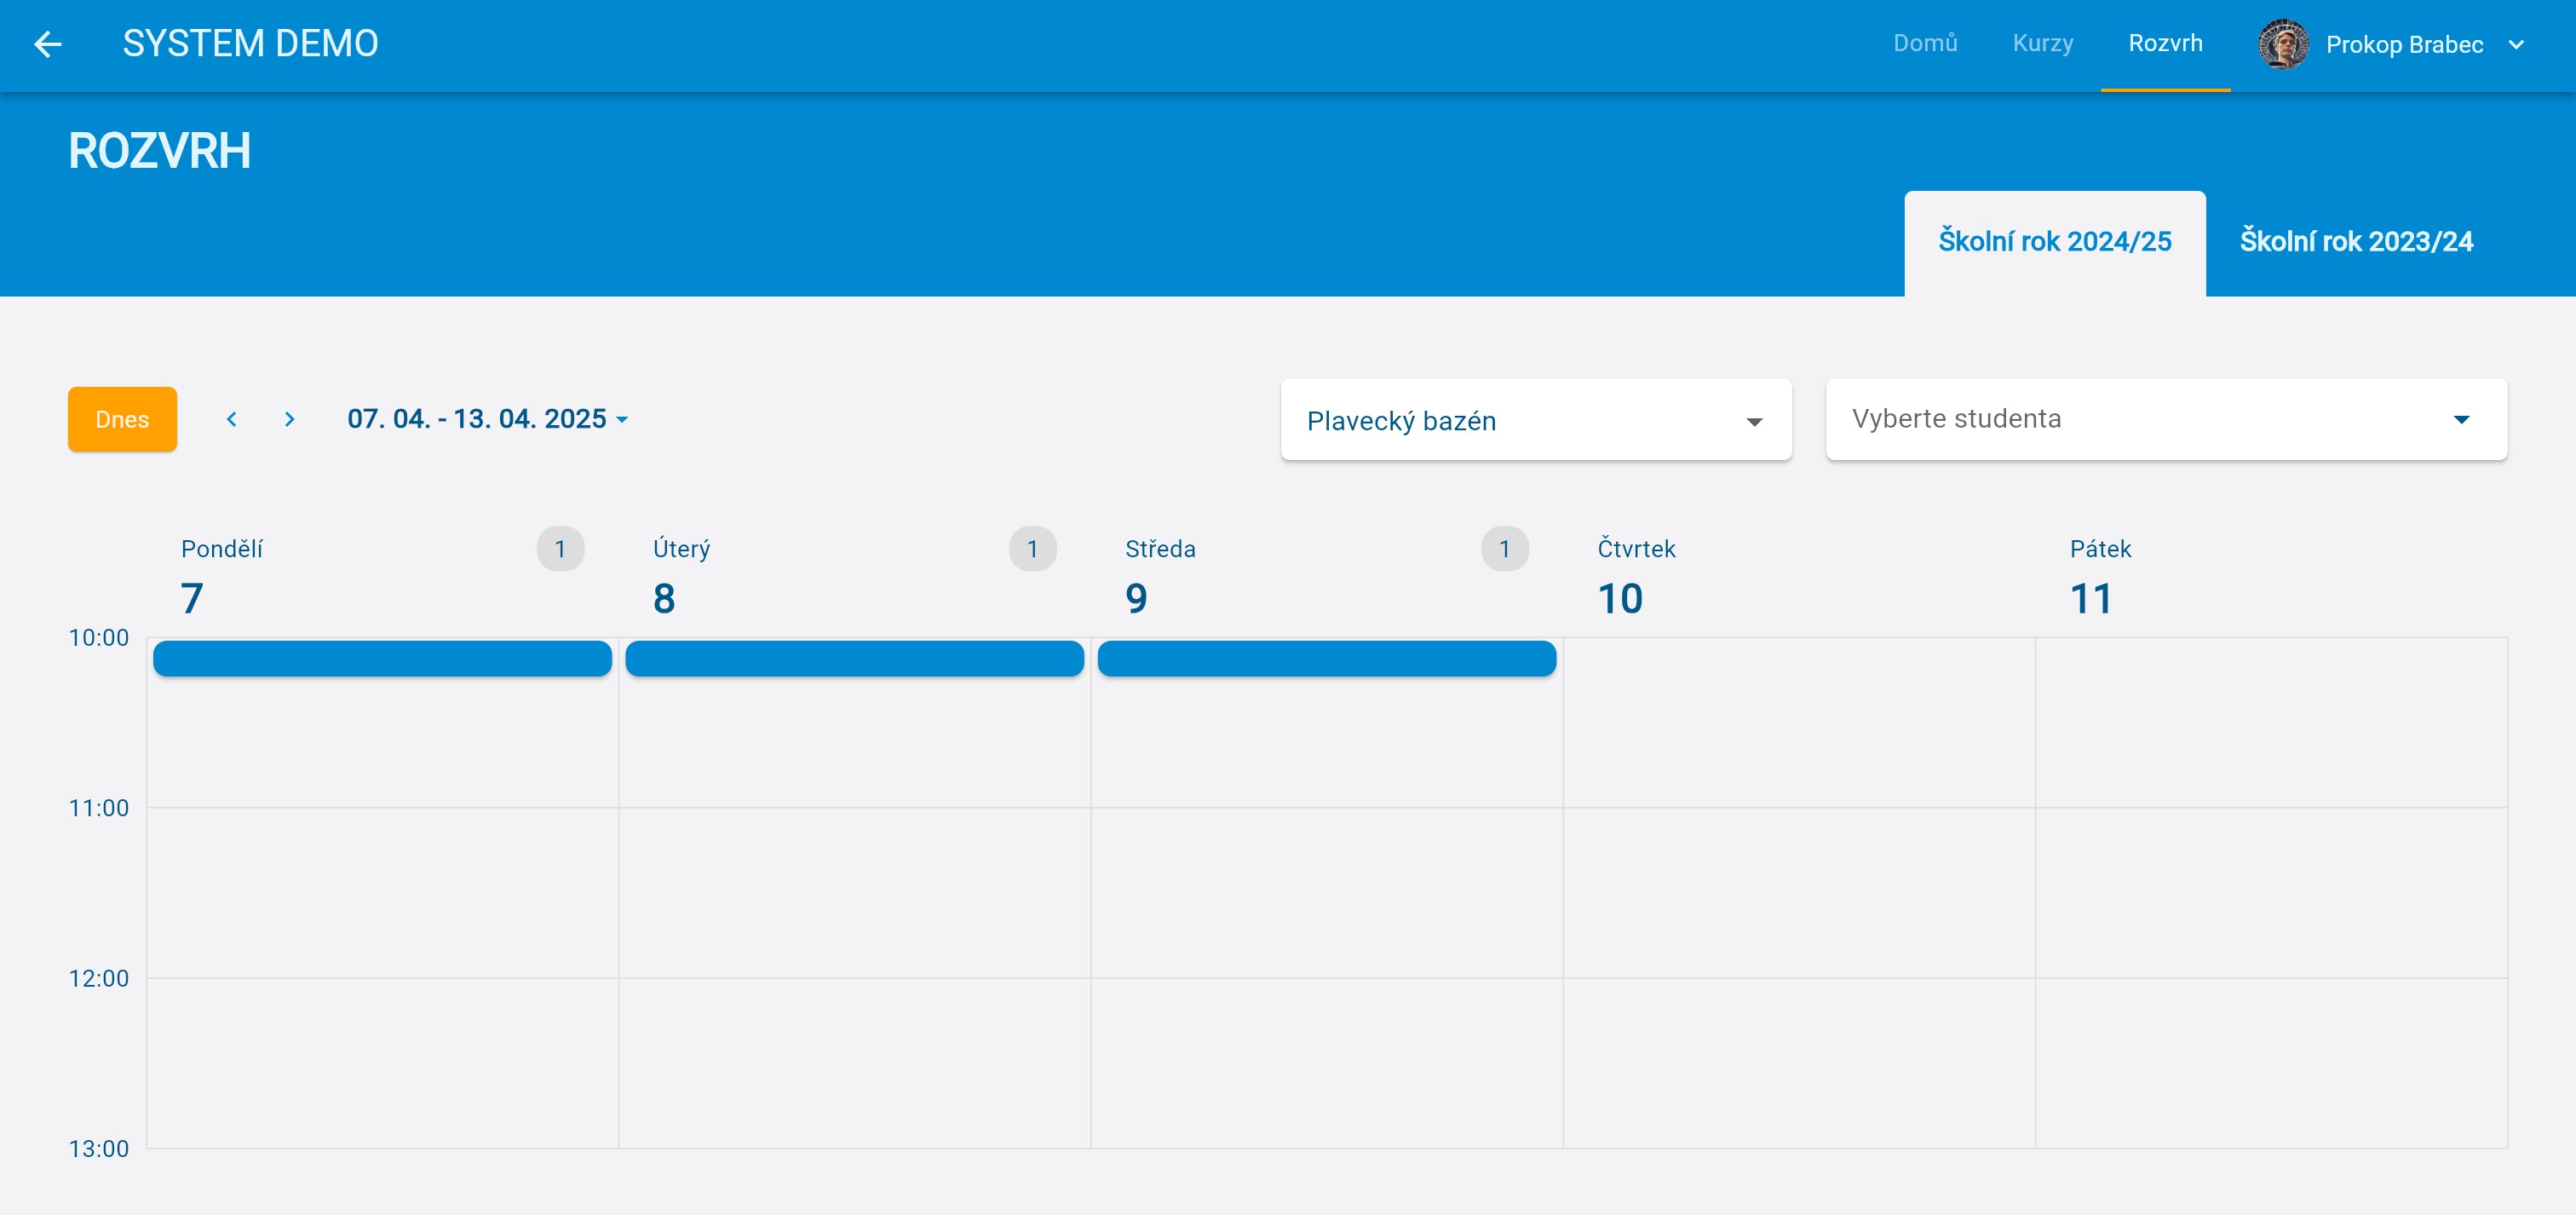Open Domů in the navigation
The width and height of the screenshot is (2576, 1215).
[x=1925, y=43]
